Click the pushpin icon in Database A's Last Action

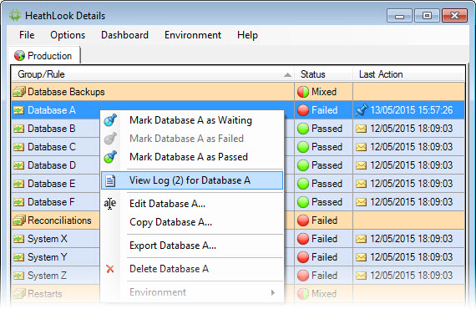[x=362, y=110]
